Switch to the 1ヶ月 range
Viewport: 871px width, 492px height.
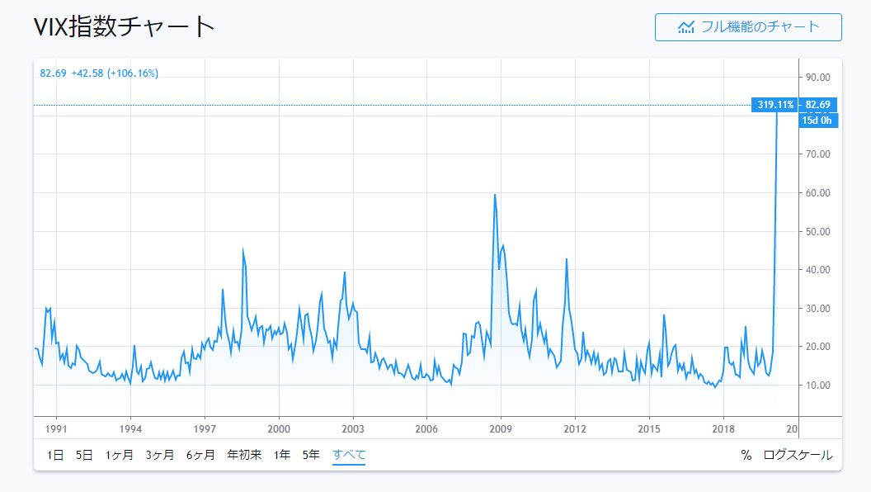click(x=120, y=455)
